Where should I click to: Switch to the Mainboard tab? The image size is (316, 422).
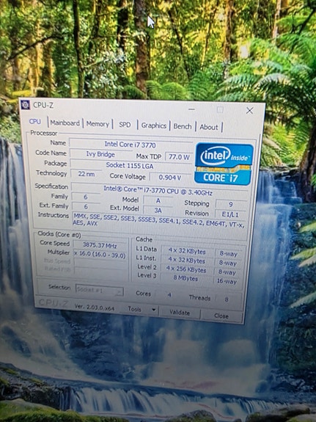[65, 123]
